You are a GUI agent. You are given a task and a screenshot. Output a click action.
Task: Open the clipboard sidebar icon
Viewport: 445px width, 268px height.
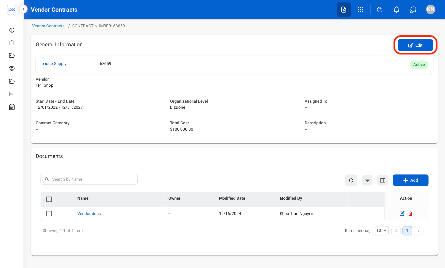point(12,43)
